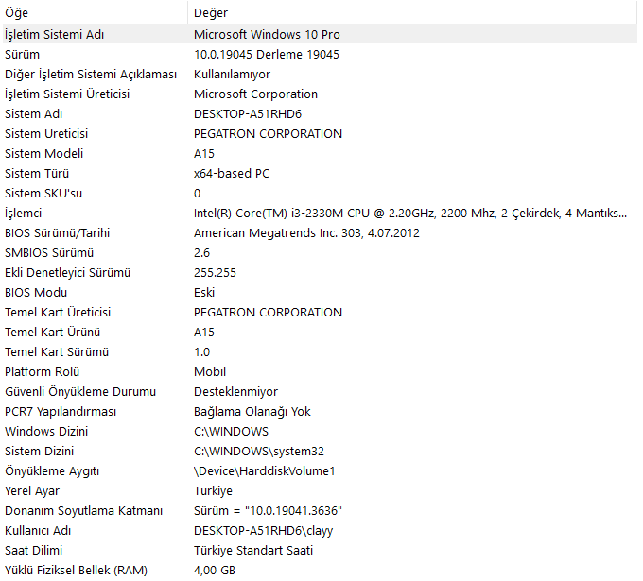Click the value 10.0.19045 Derleme 19045
Image resolution: width=643 pixels, height=581 pixels.
(x=266, y=55)
